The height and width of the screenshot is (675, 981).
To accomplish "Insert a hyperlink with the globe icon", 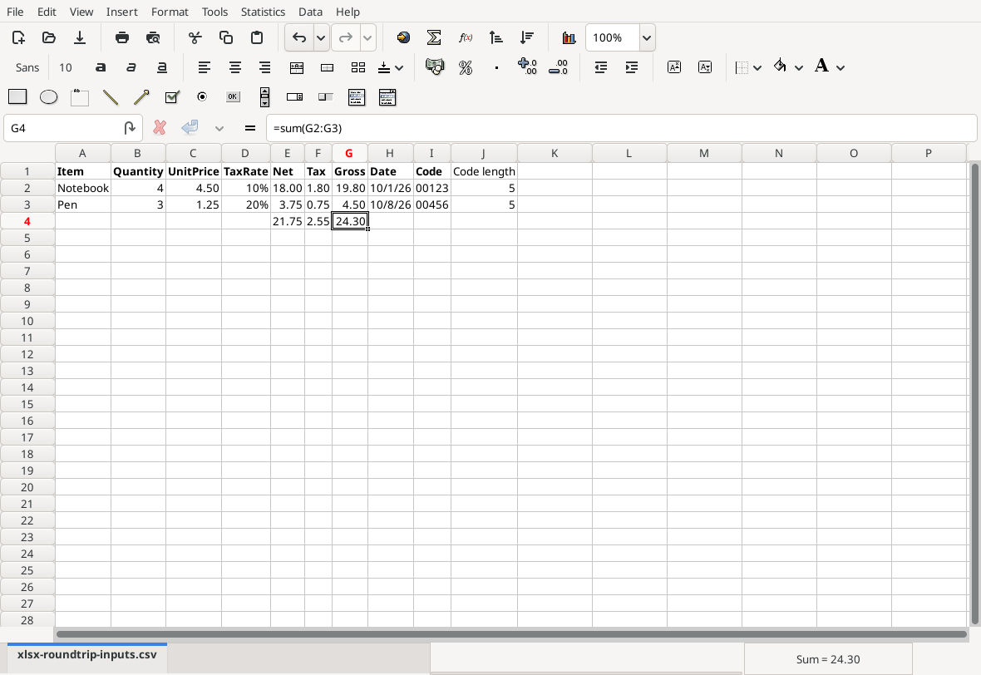I will coord(403,37).
